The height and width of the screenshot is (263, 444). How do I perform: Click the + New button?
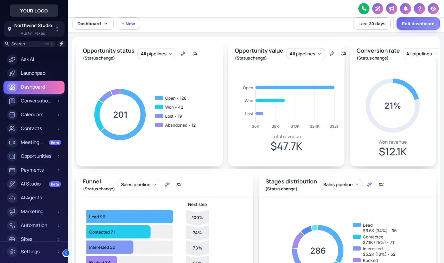[x=128, y=24]
